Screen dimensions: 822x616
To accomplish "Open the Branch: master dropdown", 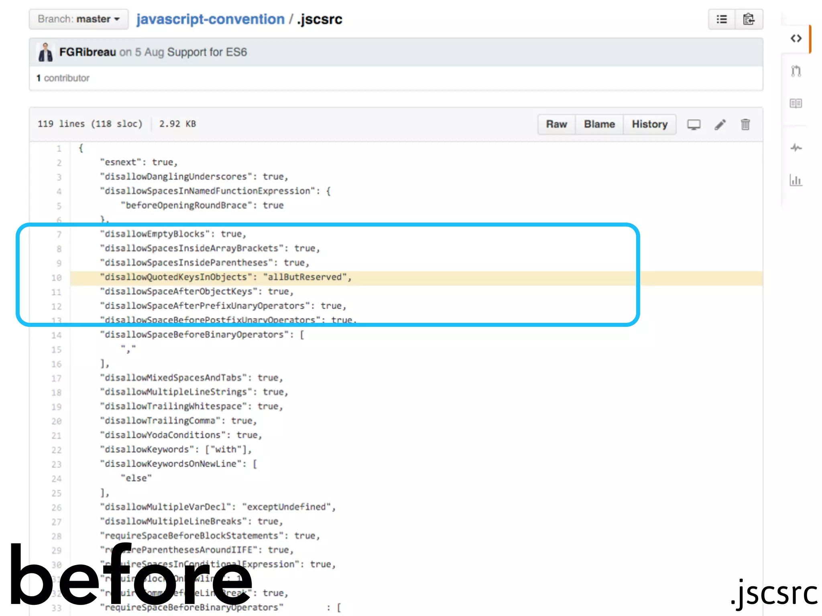I will click(x=79, y=19).
